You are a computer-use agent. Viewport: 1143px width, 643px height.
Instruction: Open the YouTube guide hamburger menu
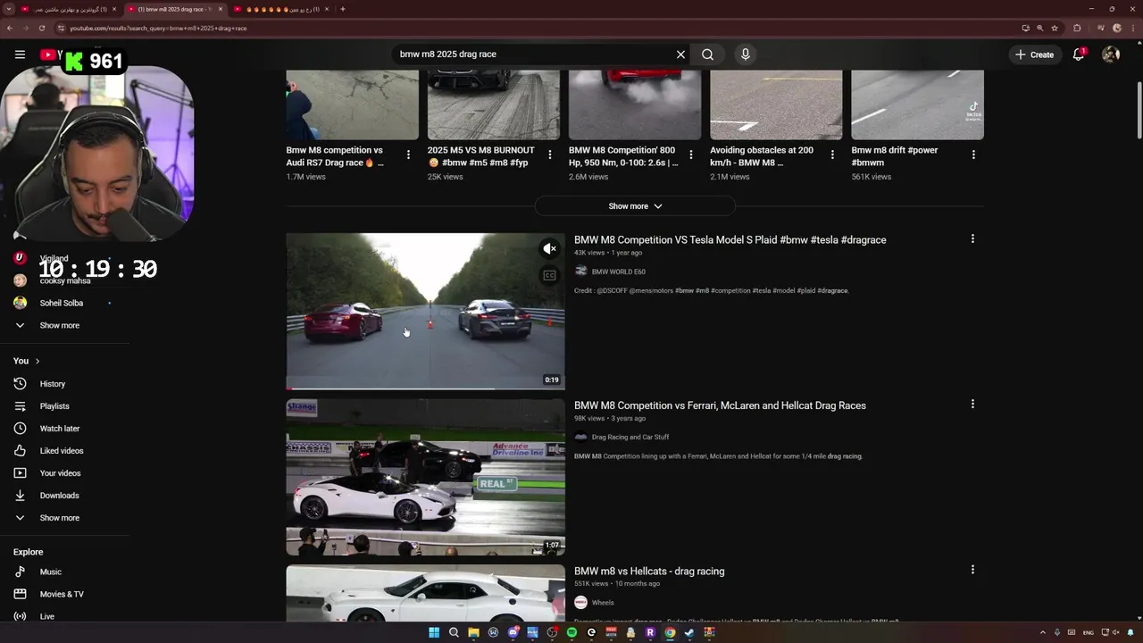point(20,54)
